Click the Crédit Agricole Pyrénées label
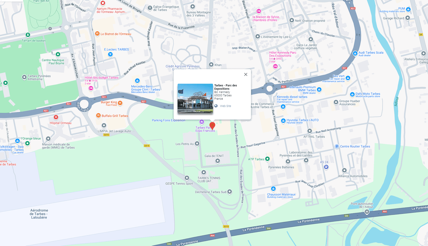Screen dimensions: 428x246 [182, 66]
